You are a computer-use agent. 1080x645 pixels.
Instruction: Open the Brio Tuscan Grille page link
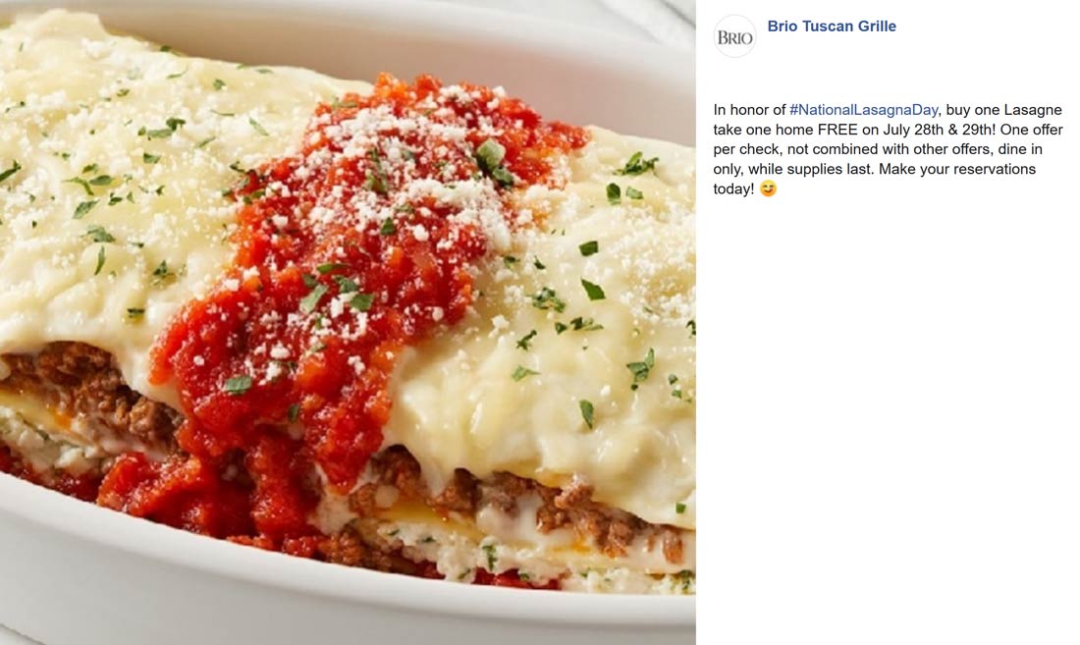click(x=832, y=27)
